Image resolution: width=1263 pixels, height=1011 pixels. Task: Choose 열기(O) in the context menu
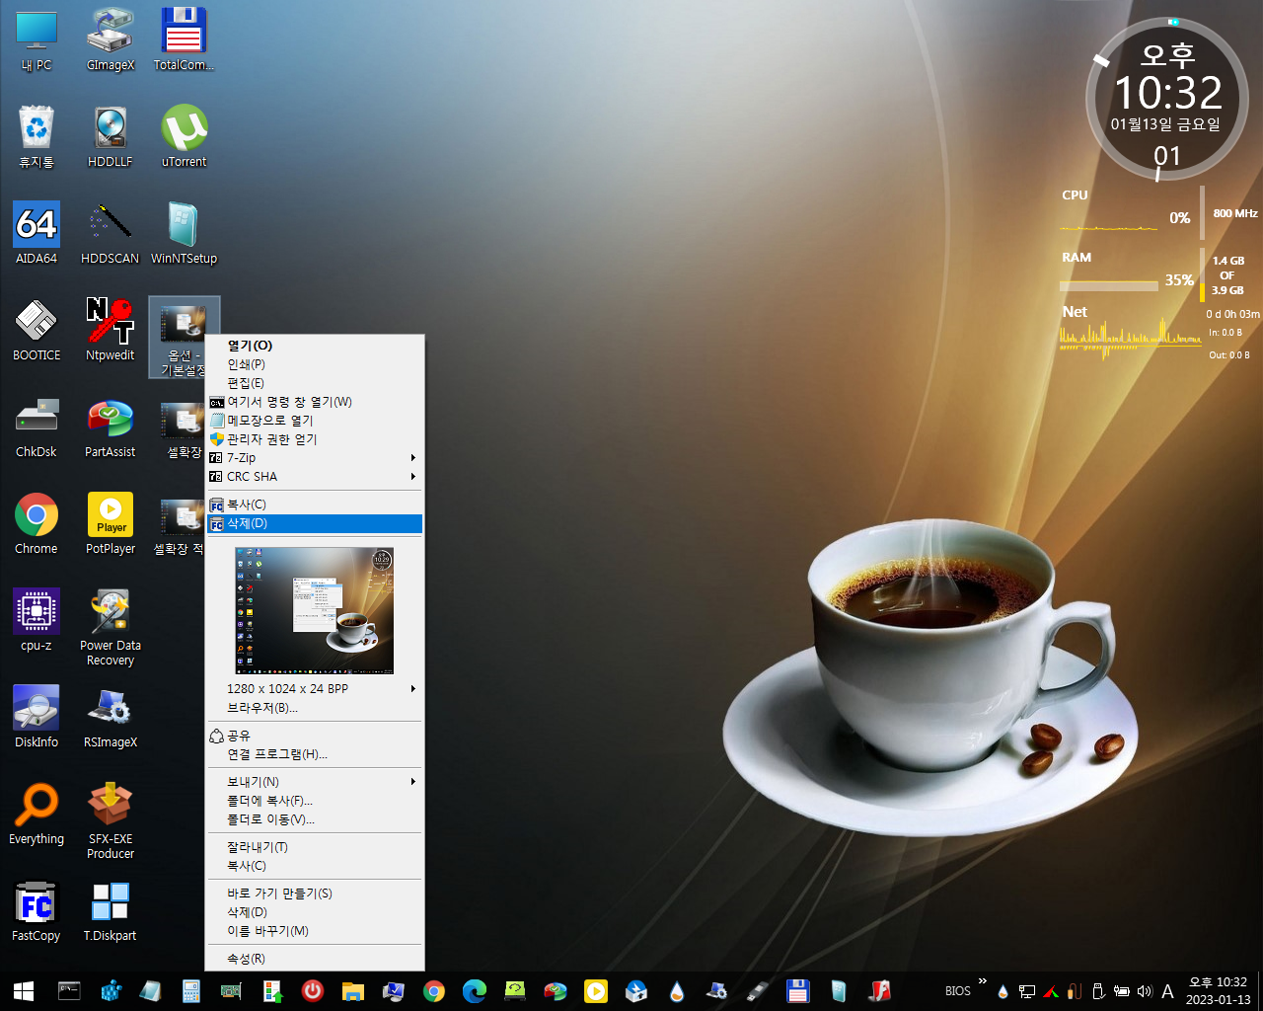pos(315,346)
